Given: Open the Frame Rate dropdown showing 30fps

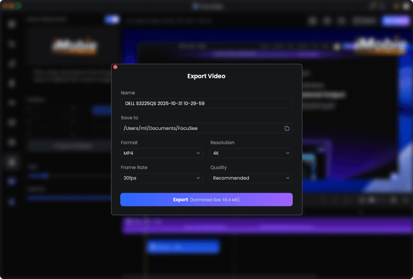Looking at the screenshot, I should 162,178.
